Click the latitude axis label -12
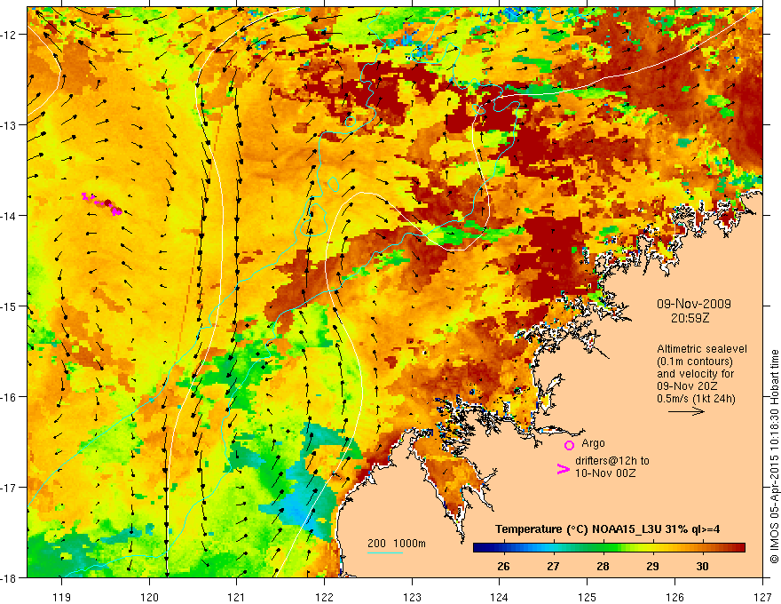The image size is (781, 604). (9, 35)
